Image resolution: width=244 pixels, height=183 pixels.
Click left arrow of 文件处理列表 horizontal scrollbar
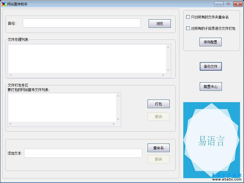(10, 75)
